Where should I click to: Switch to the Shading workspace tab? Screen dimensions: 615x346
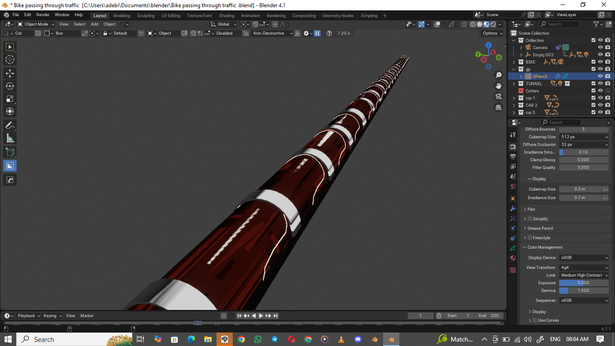pyautogui.click(x=226, y=15)
